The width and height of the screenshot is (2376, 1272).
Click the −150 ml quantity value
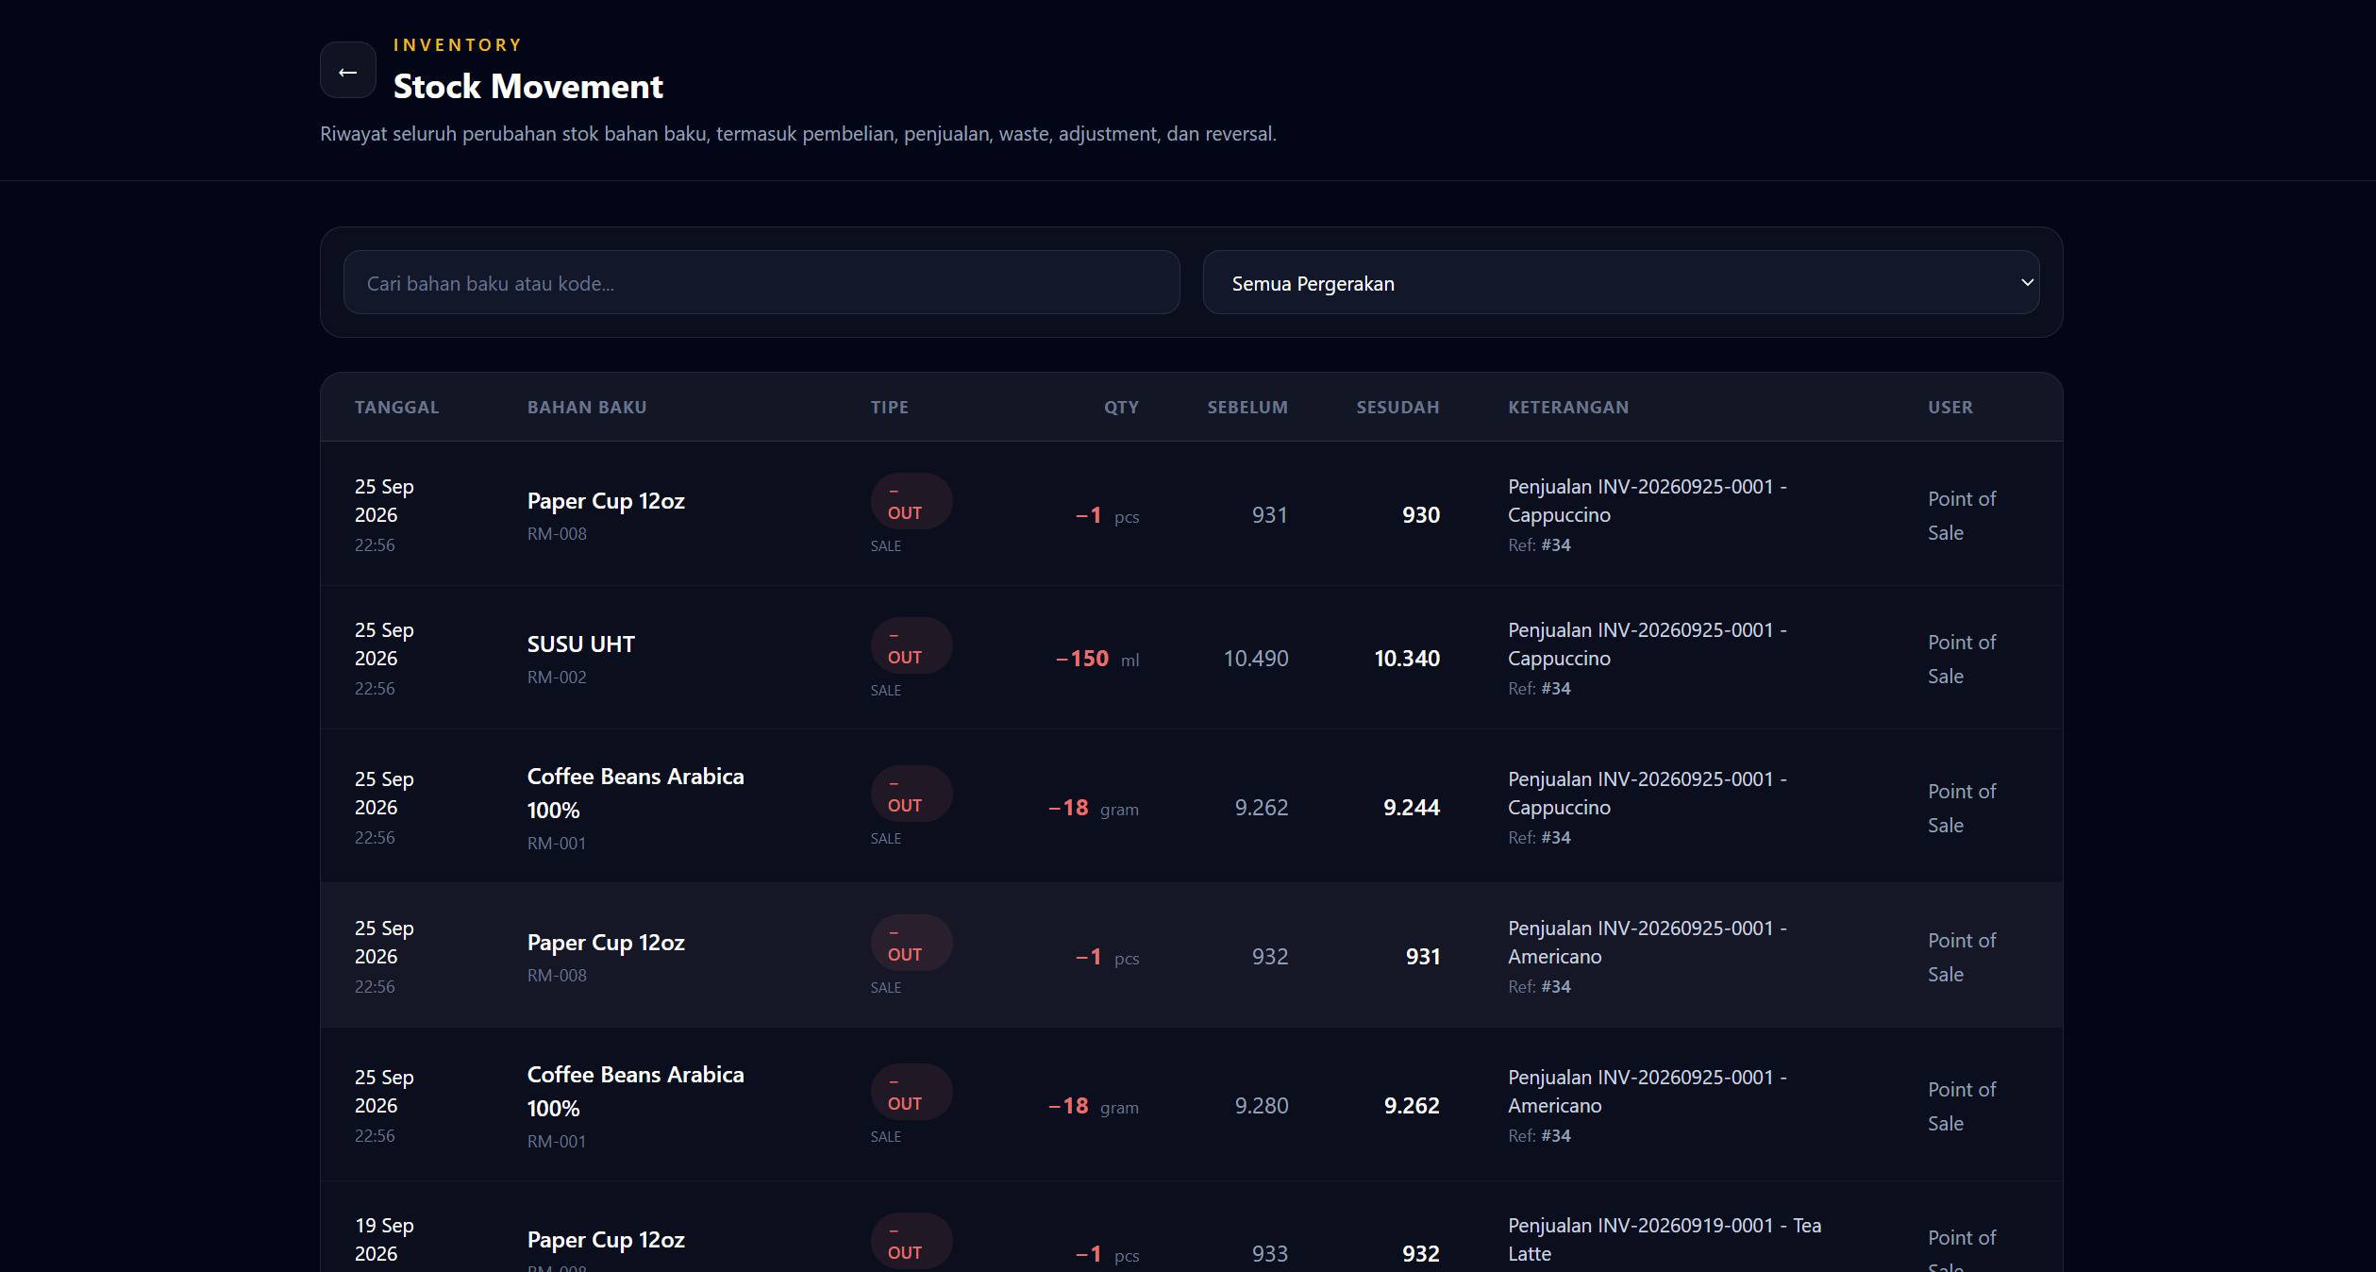(1096, 659)
